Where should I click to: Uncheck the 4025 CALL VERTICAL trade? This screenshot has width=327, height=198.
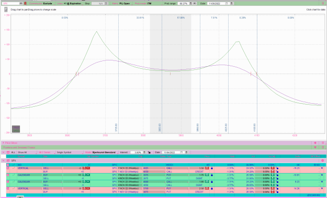(x=8, y=168)
